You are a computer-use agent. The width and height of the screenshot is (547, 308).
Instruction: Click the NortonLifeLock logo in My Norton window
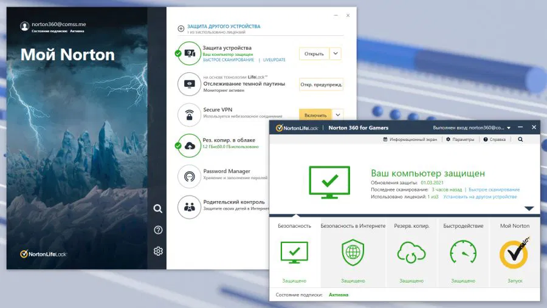pyautogui.click(x=43, y=254)
